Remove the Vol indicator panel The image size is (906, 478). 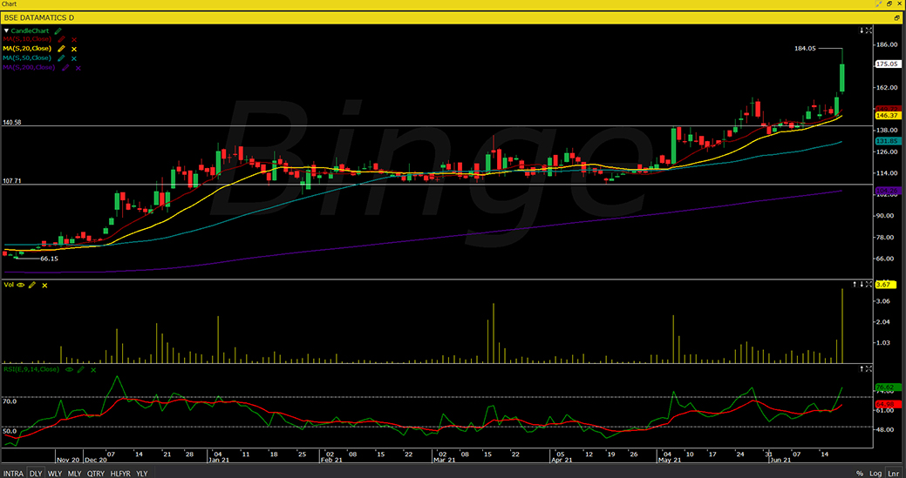click(44, 286)
